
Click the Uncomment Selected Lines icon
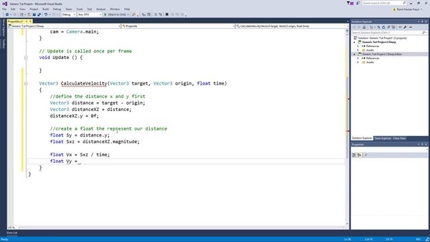click(161, 15)
